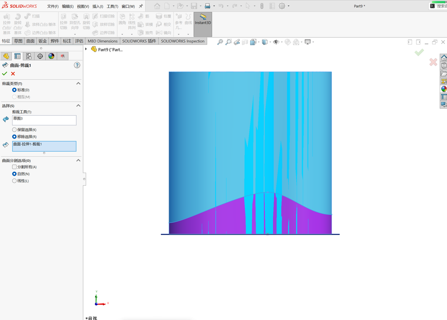Click the Previous View icon
Screen dimensions: 447x320
pos(237,42)
